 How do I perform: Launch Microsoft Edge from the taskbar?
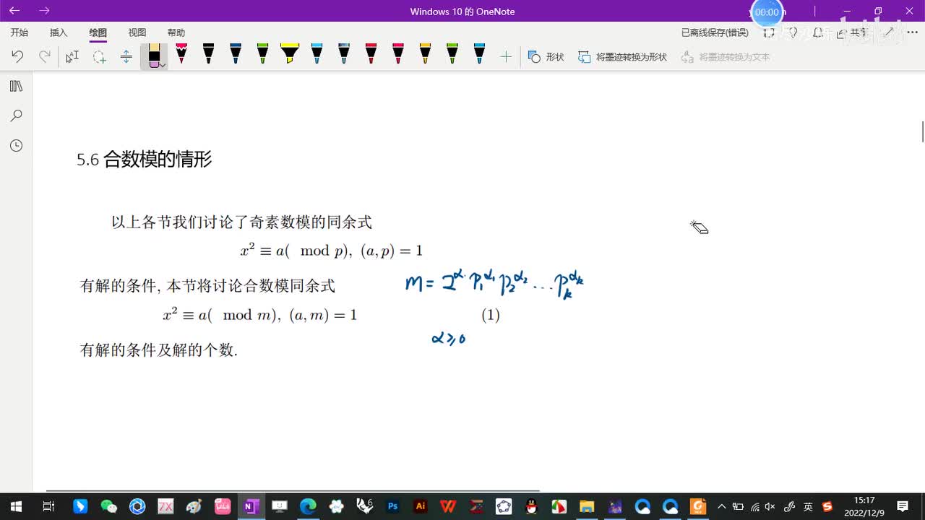point(308,506)
